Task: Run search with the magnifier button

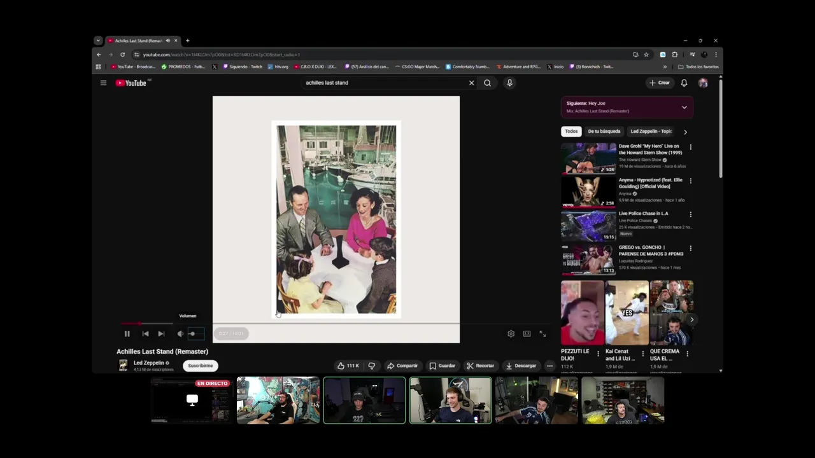Action: point(487,83)
